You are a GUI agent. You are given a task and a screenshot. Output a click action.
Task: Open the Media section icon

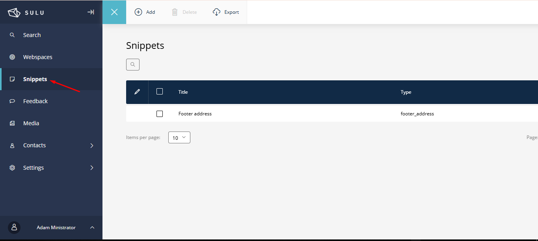point(12,123)
